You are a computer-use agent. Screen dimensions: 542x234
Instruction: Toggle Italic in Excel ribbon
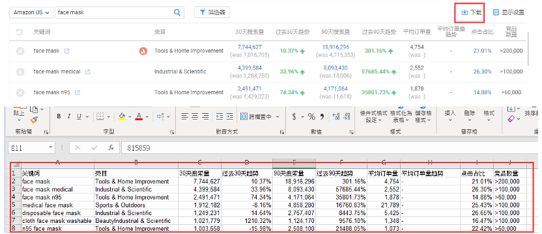pos(68,116)
